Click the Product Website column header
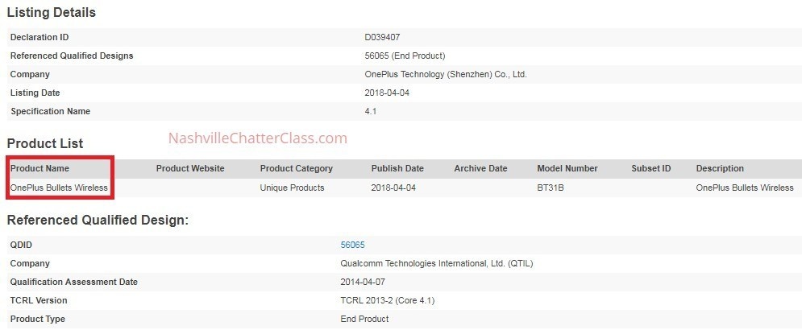 click(x=190, y=168)
